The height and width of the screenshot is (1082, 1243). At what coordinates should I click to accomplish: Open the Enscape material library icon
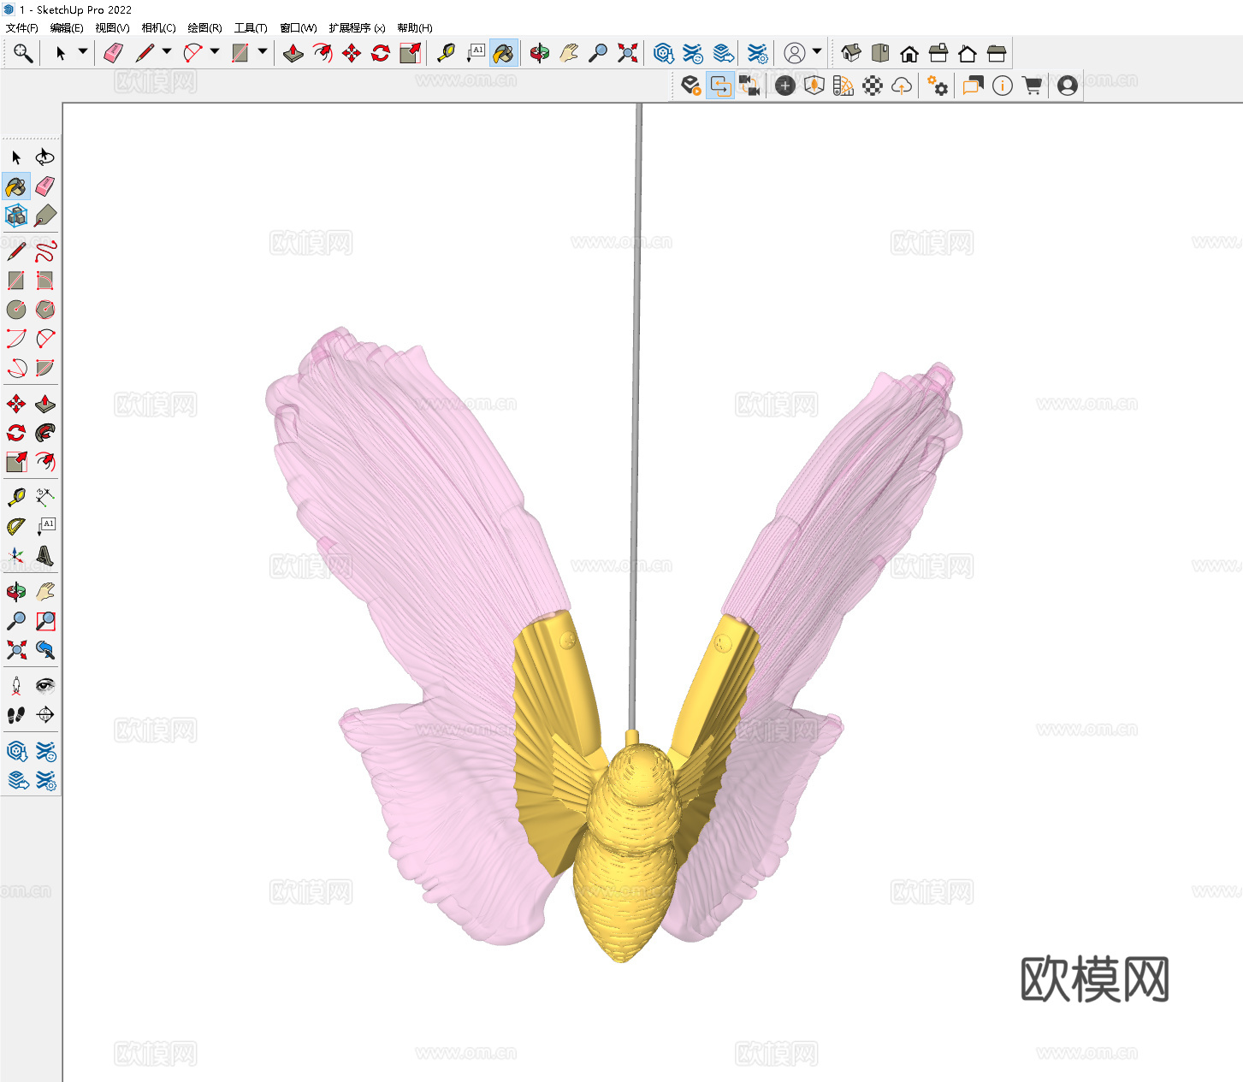843,86
